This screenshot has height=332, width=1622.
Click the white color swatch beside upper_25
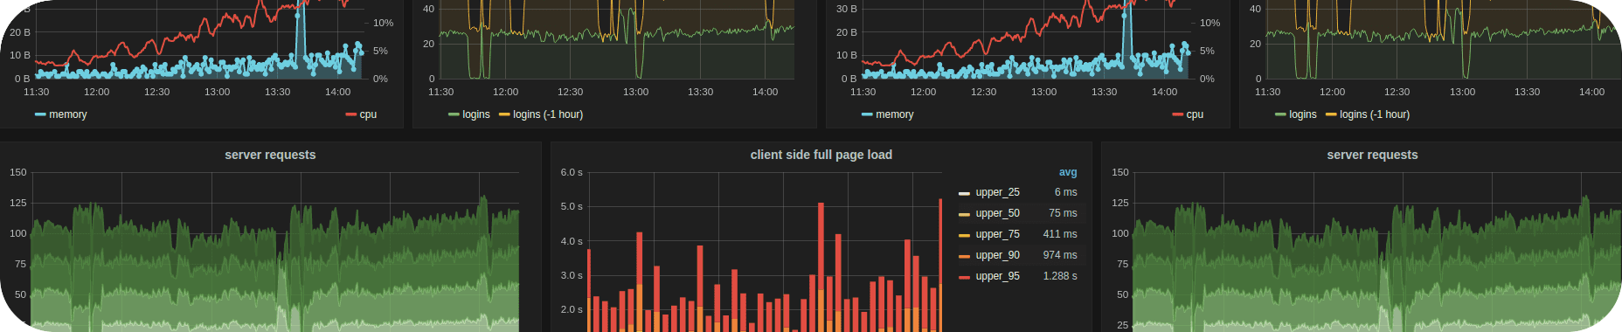pyautogui.click(x=964, y=193)
